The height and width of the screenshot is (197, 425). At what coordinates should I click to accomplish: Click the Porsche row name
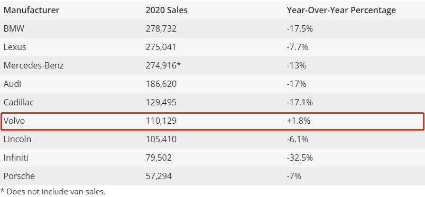tap(19, 176)
